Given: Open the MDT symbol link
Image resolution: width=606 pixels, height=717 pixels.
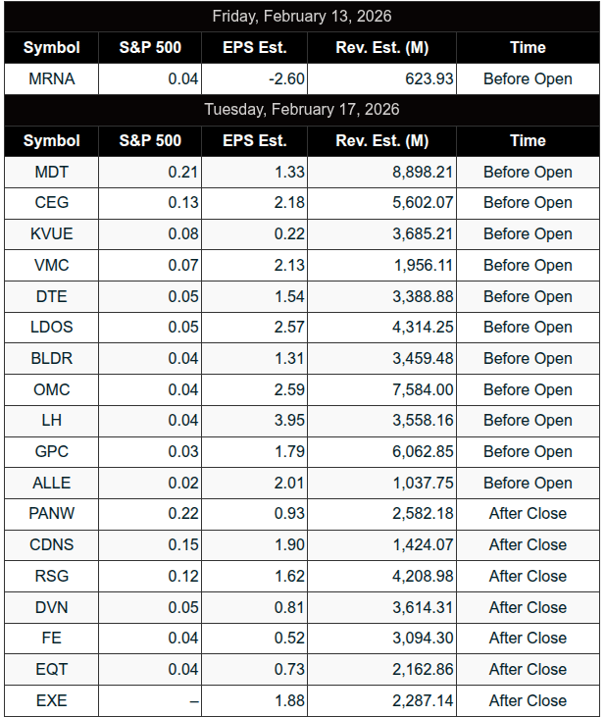Looking at the screenshot, I should (x=52, y=172).
